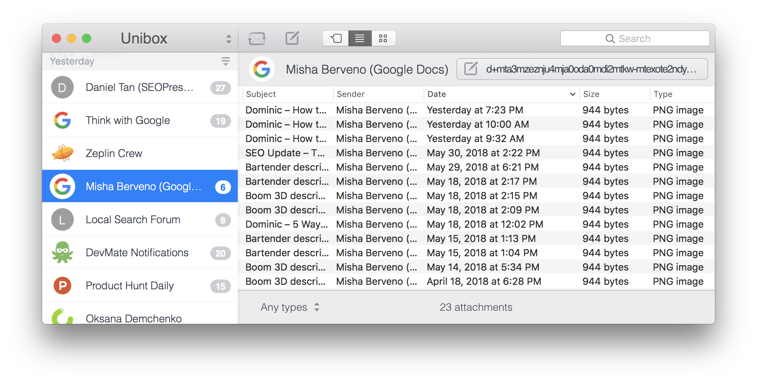The image size is (757, 384).
Task: Click Google avatar in selected Misha row
Action: [x=62, y=186]
